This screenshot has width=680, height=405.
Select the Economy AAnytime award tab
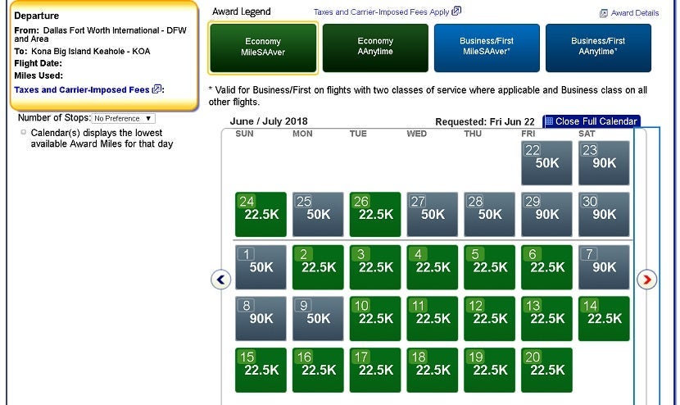click(375, 48)
